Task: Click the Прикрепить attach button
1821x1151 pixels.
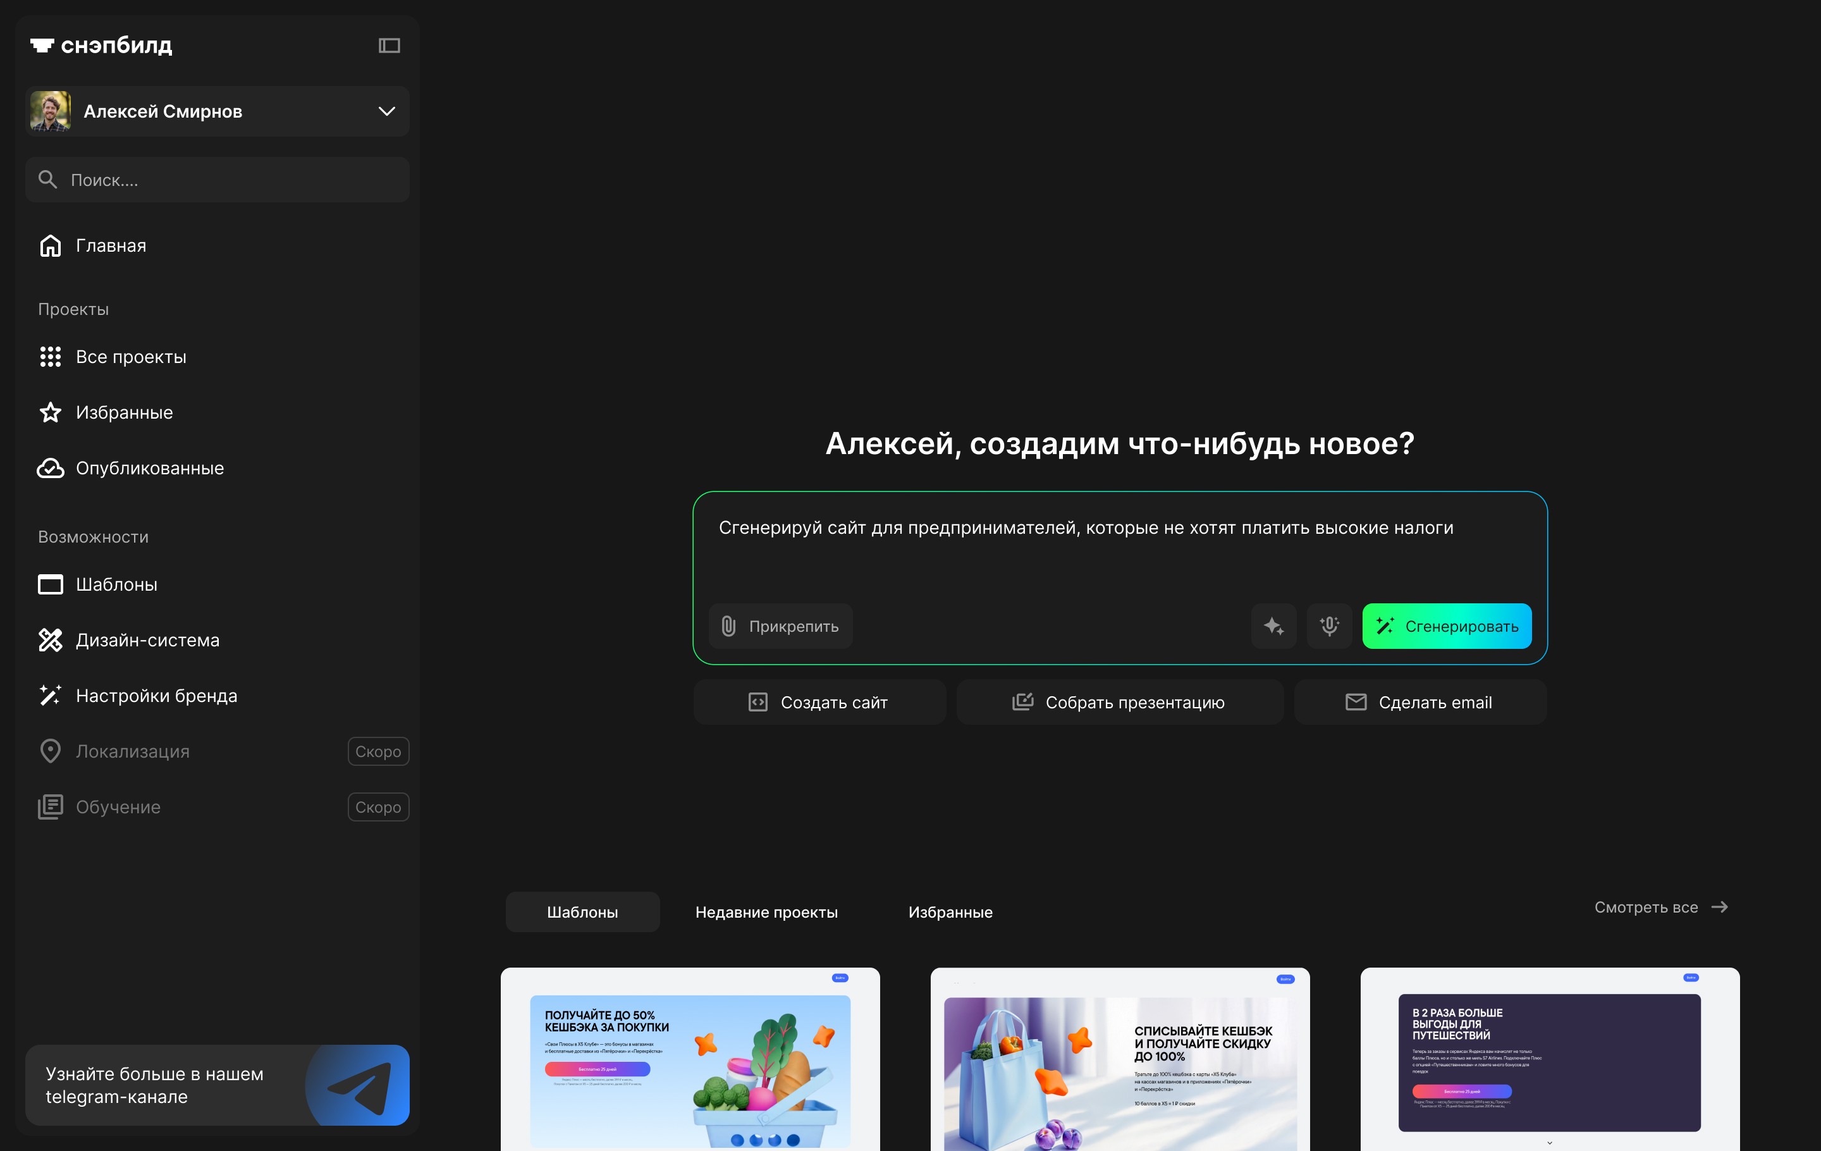Action: click(780, 626)
